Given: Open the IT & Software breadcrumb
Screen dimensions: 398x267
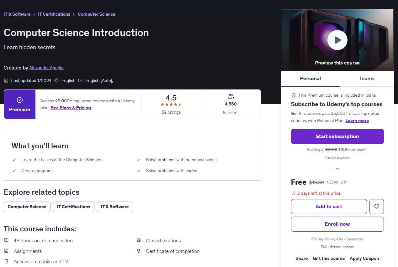Looking at the screenshot, I should [17, 14].
